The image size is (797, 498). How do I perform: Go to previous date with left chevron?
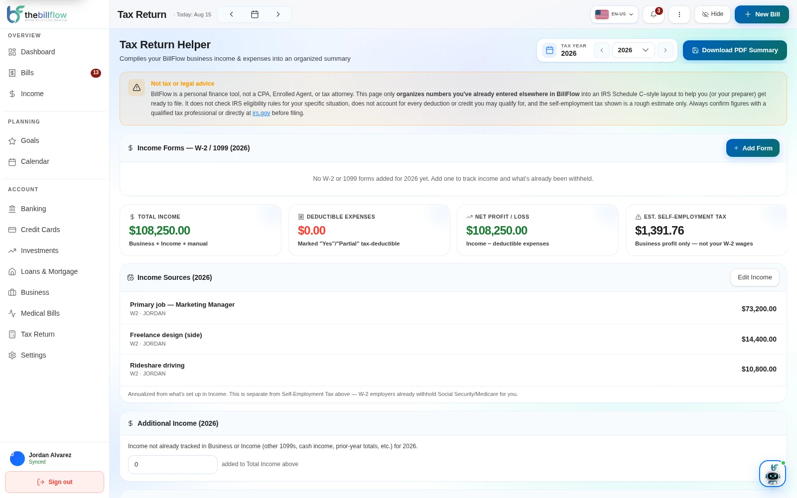[232, 14]
